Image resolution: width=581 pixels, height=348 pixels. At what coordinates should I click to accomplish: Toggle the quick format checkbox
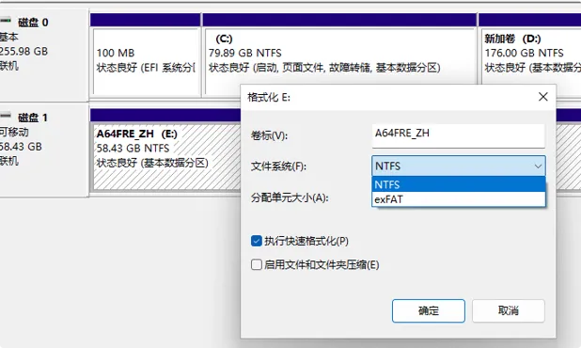coord(256,241)
